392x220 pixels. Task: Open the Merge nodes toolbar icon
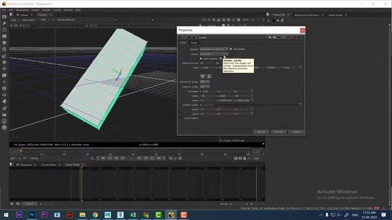click(x=4, y=62)
